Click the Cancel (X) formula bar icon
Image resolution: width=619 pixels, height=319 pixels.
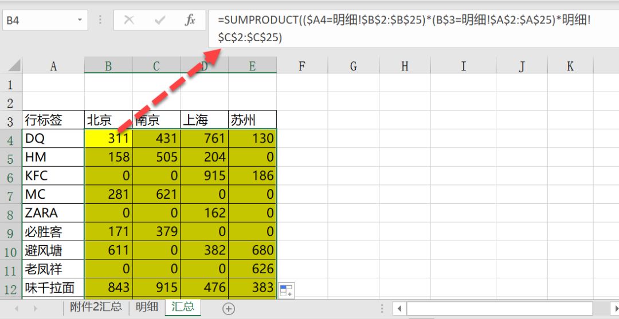pos(129,20)
